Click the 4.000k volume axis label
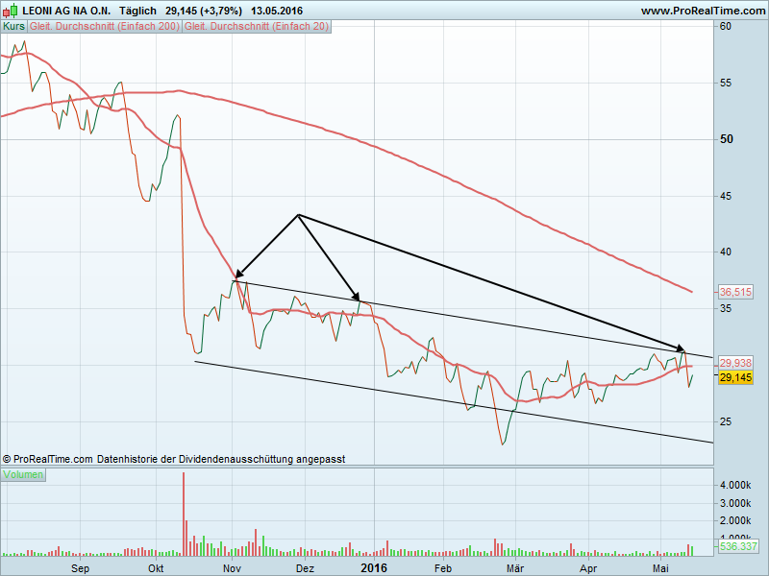 735,485
